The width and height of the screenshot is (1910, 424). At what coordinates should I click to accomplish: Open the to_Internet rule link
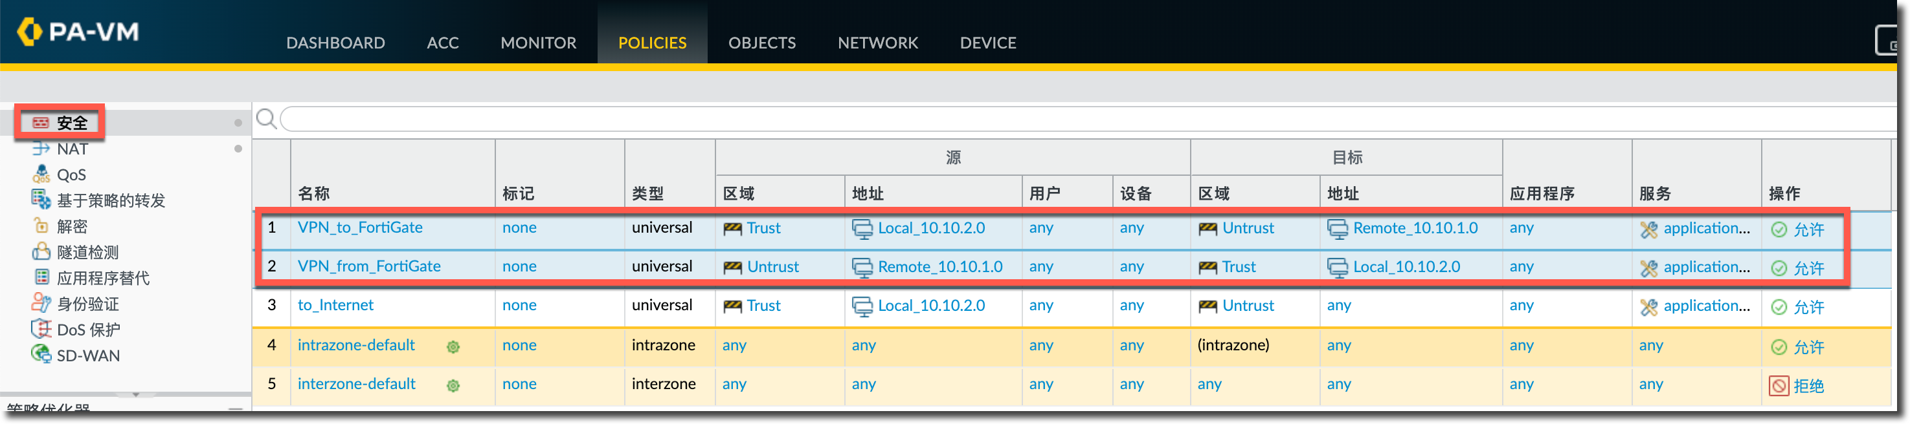[x=335, y=305]
